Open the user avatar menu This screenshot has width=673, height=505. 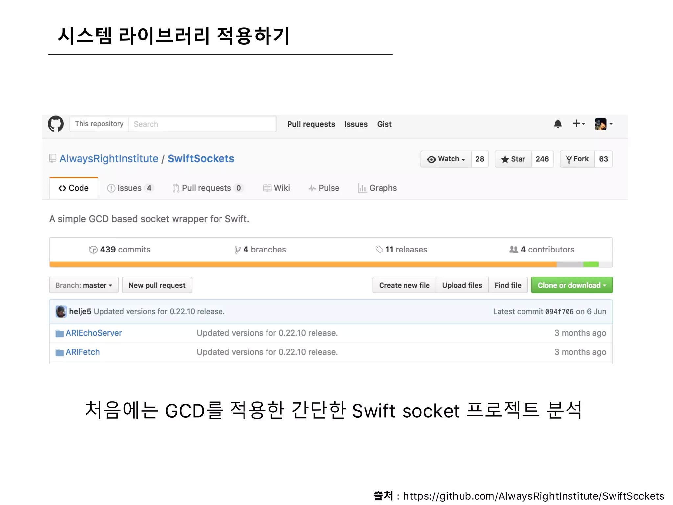coord(604,124)
